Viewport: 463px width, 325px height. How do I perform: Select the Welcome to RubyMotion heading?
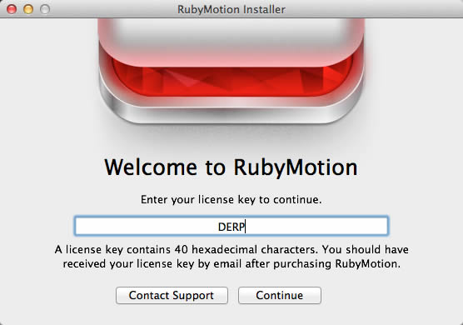tap(231, 167)
